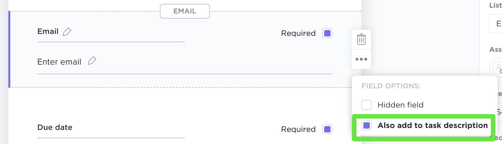Viewport: 502px width, 144px height.
Task: Click the pencil icon beside Enter email
Action: (x=92, y=61)
